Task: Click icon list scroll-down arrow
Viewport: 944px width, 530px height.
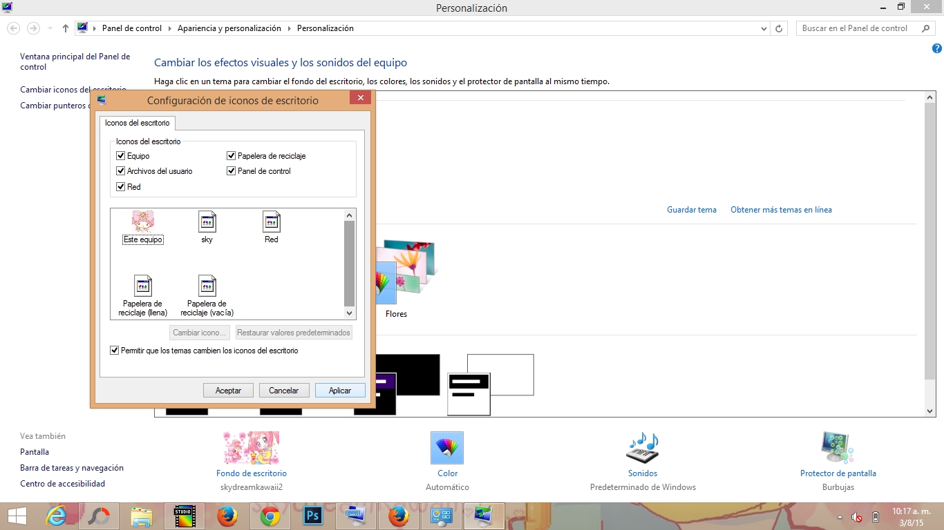Action: 350,313
